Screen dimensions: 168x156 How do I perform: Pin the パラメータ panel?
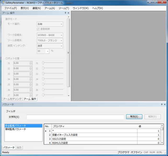click(x=162, y=104)
